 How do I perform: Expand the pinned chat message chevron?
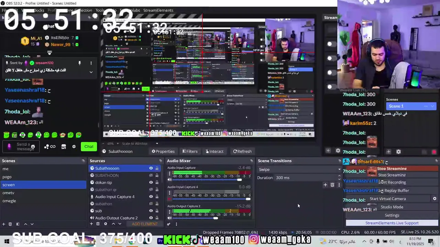coord(91,72)
